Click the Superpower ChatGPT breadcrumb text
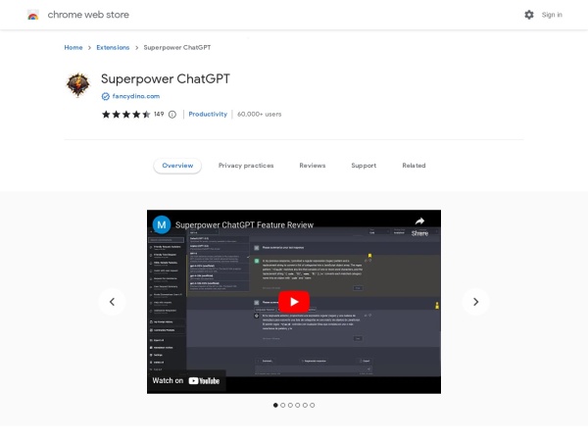 177,47
